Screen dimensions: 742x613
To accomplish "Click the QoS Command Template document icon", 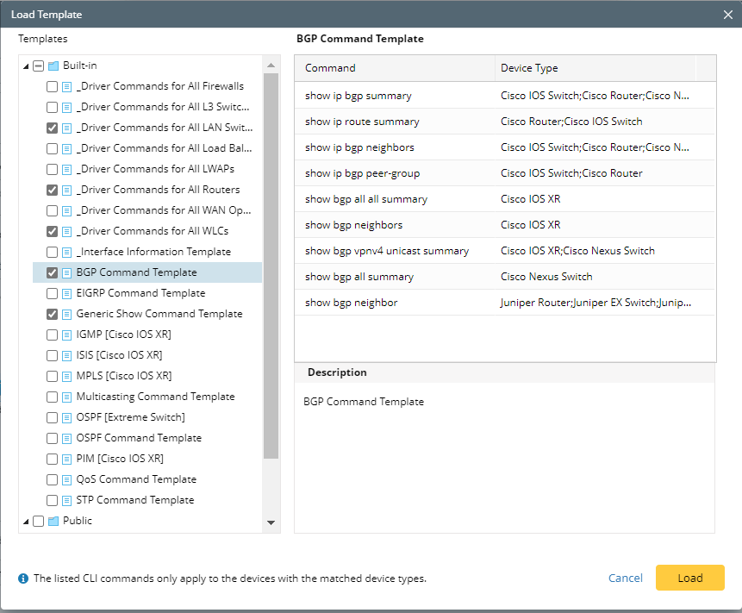I will pyautogui.click(x=66, y=479).
